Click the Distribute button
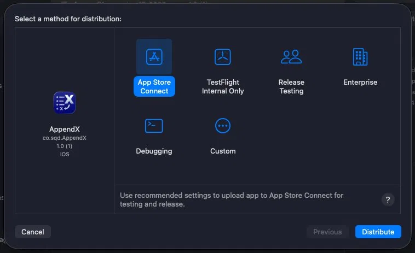Viewport: 415px width, 253px height. [x=378, y=232]
